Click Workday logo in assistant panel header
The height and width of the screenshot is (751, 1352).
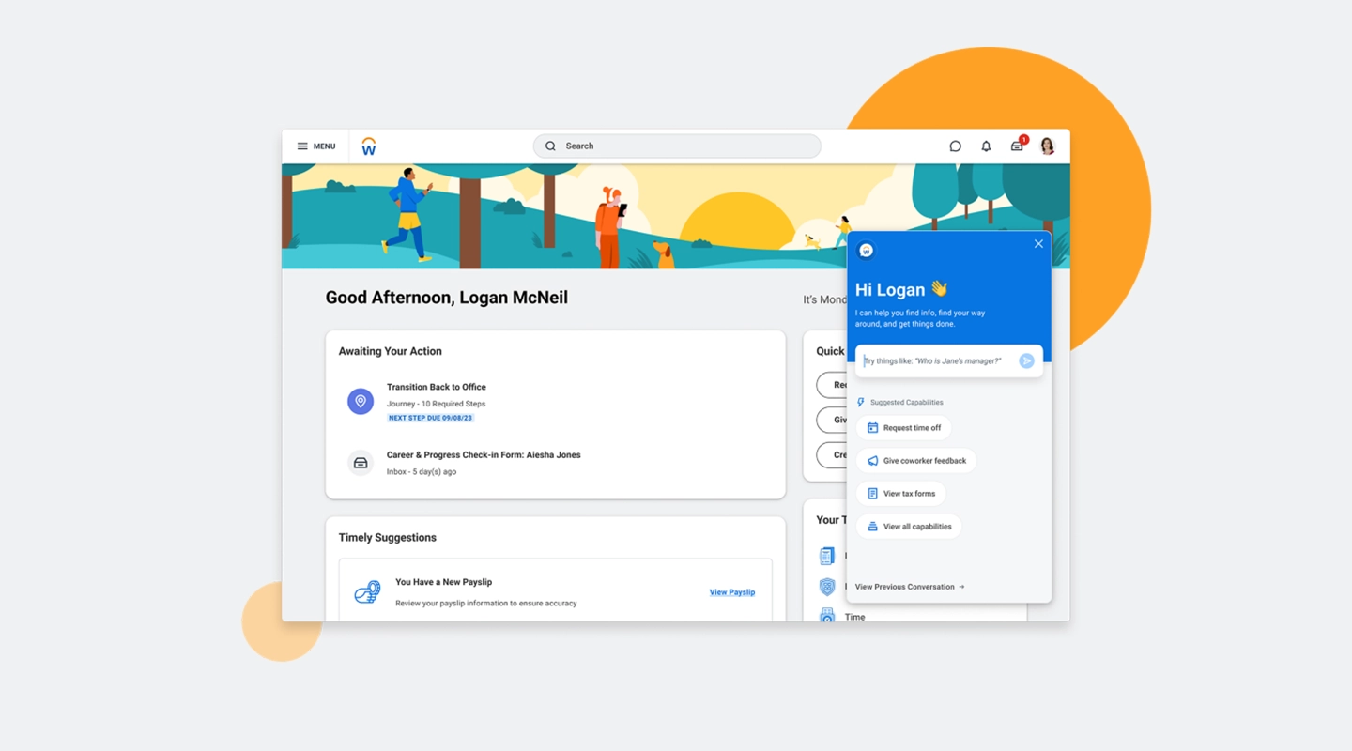tap(867, 250)
